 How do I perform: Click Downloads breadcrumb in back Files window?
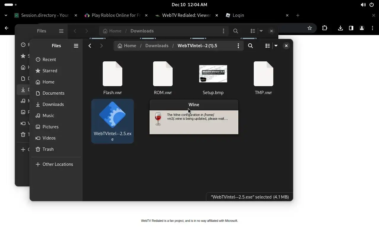point(142,31)
